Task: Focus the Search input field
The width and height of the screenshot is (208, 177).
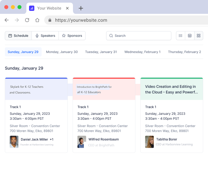Action: 139,36
